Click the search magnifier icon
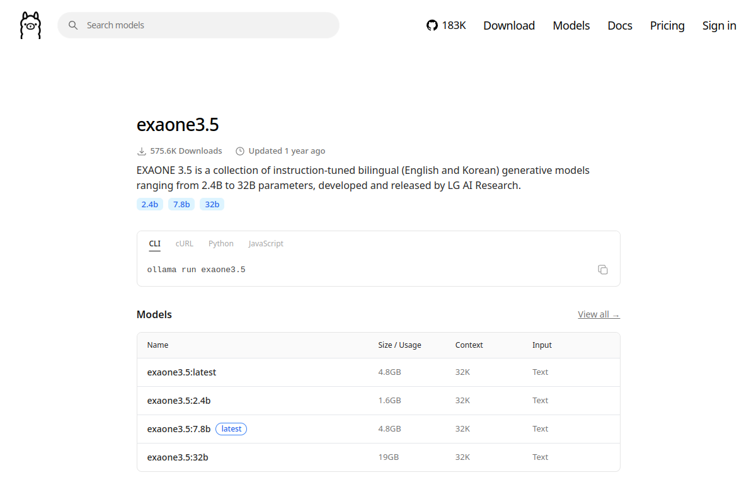This screenshot has height=504, width=756. point(73,25)
